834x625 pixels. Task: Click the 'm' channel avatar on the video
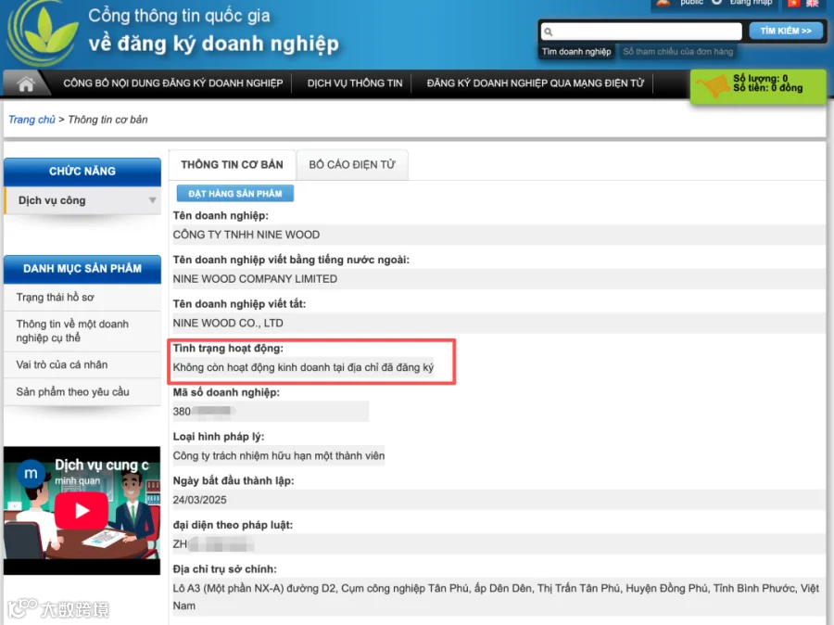(31, 473)
